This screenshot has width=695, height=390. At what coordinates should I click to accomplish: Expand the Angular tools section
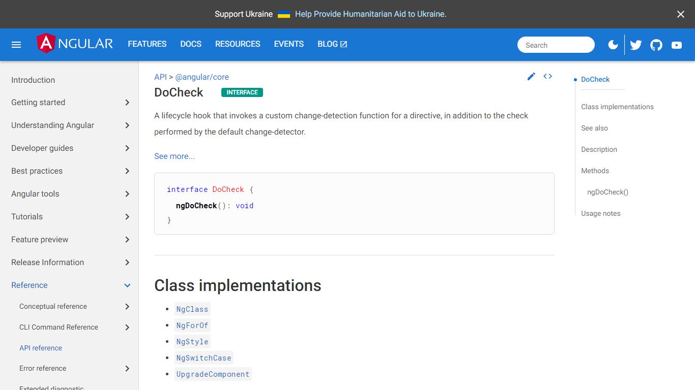[69, 194]
